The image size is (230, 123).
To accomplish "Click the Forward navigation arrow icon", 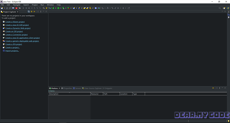I will pyautogui.click(x=123, y=8).
